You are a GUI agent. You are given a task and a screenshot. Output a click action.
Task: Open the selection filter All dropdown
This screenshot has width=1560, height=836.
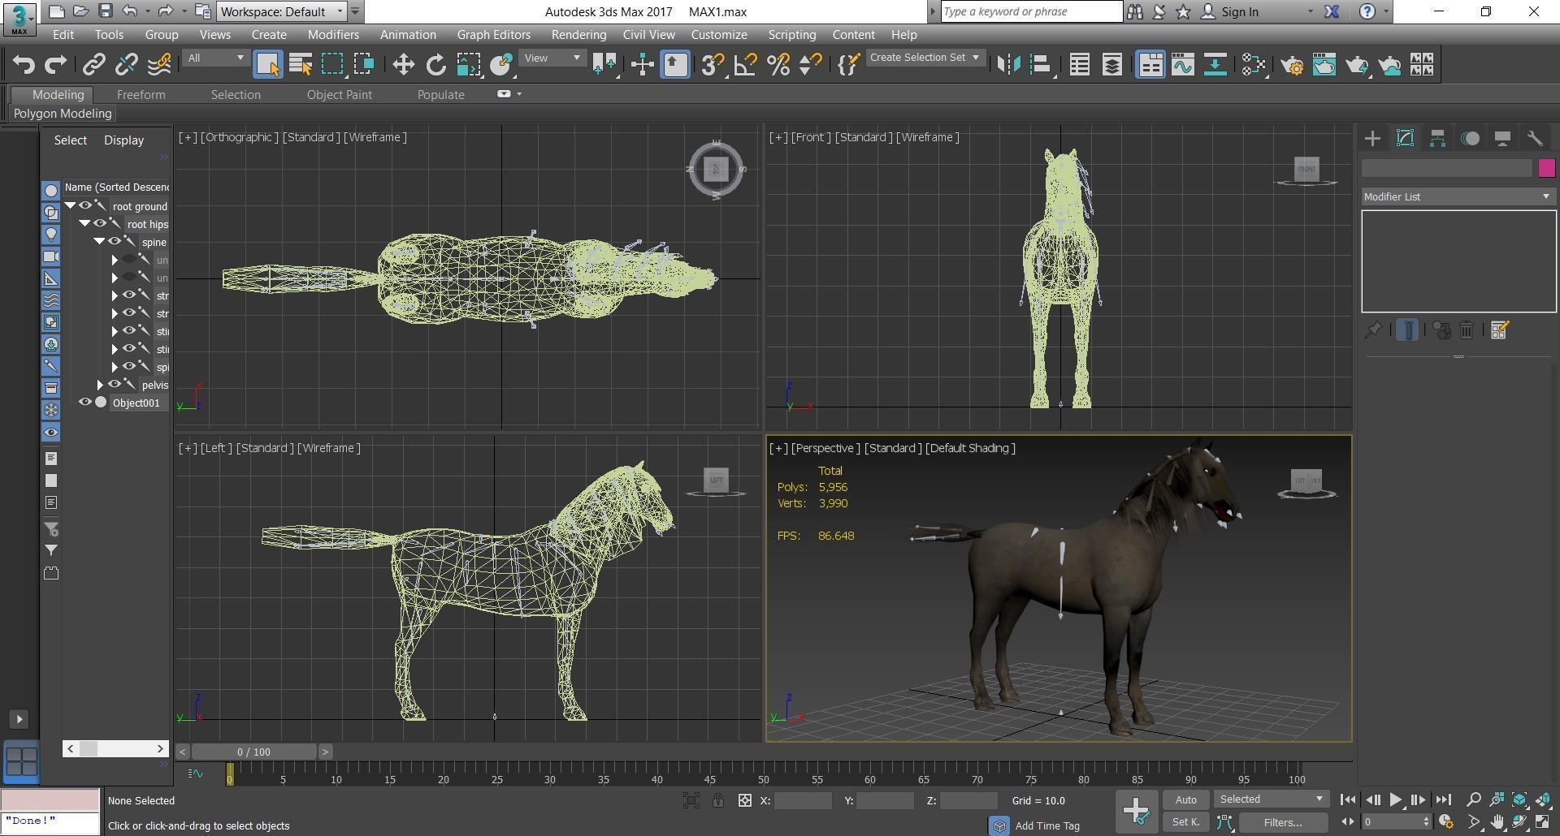pyautogui.click(x=215, y=58)
